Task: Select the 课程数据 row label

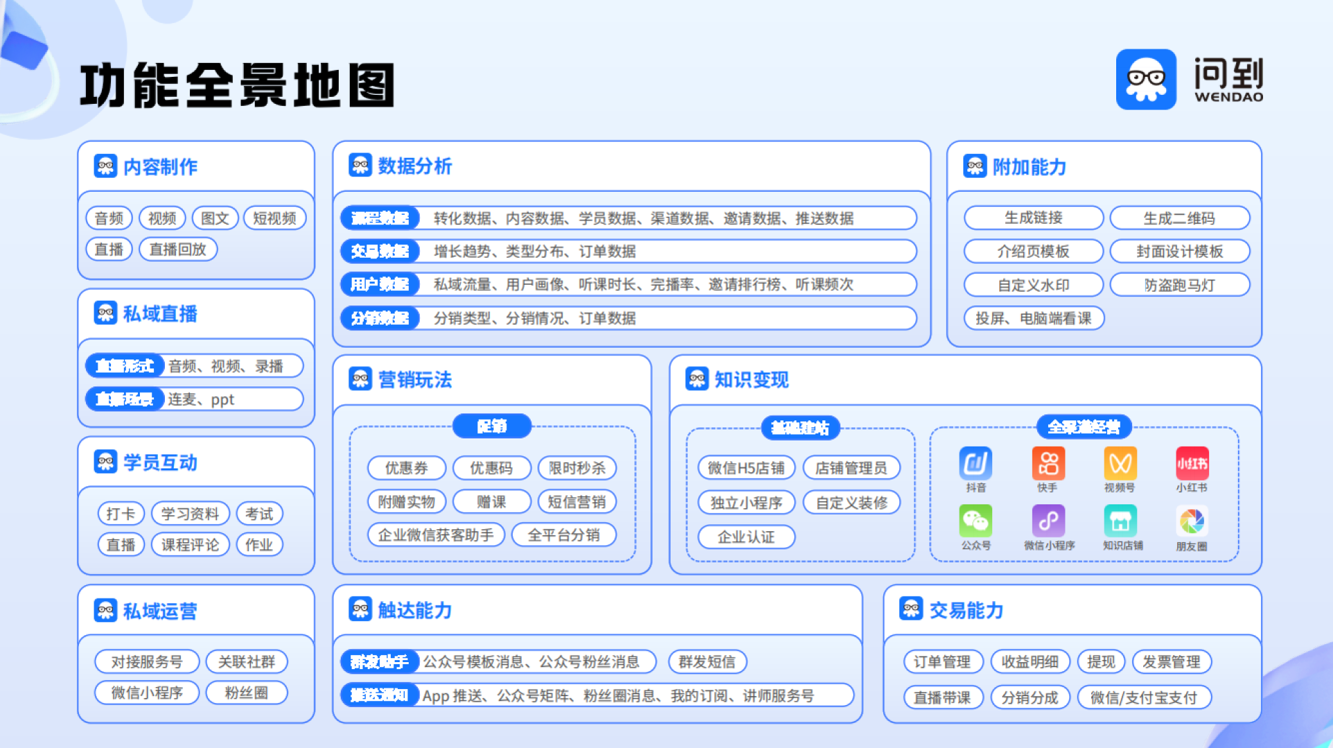Action: tap(380, 218)
